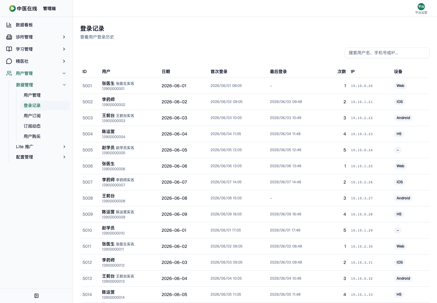The width and height of the screenshot is (437, 303).
Task: Click the 设备 column header
Action: click(x=398, y=72)
